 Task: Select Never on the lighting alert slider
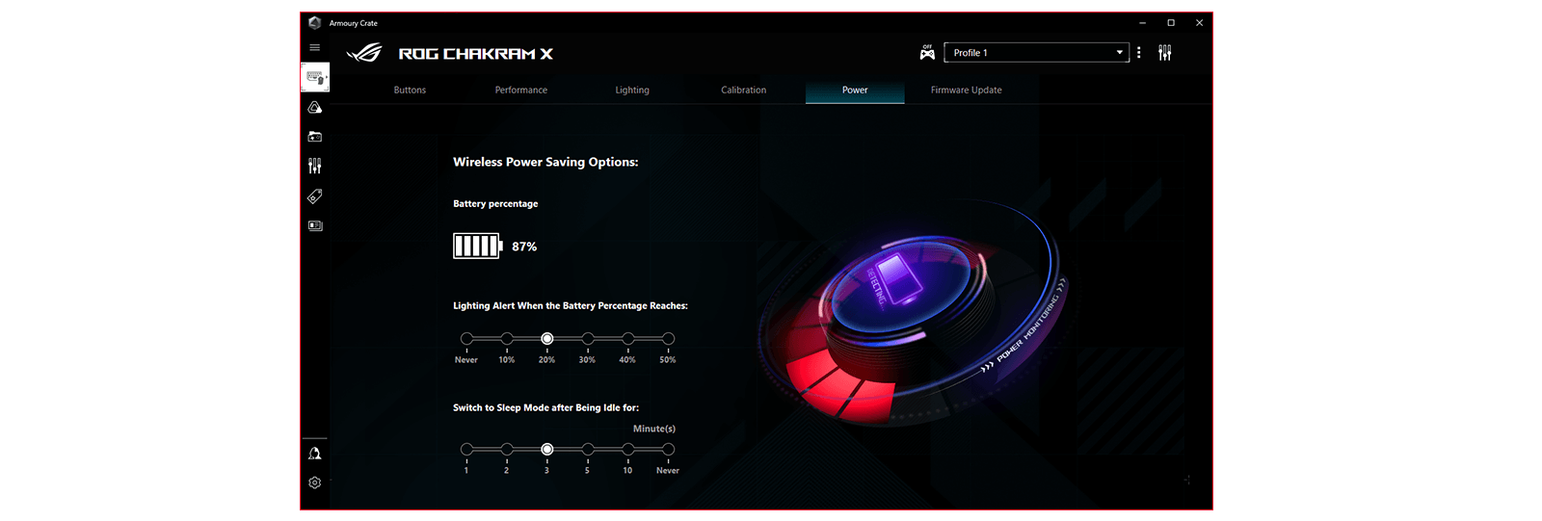click(467, 339)
